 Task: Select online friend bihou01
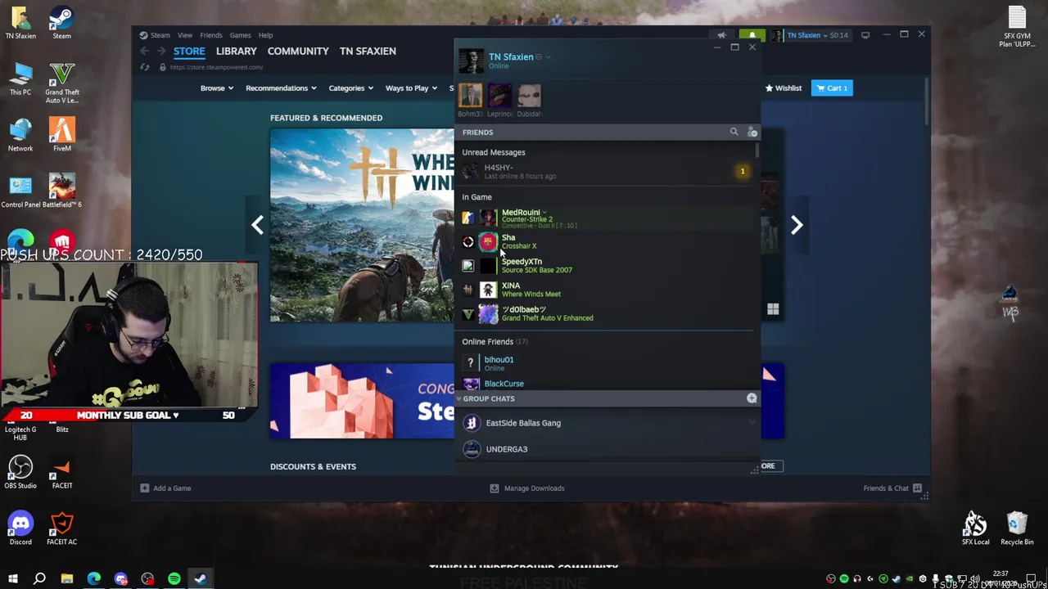click(605, 363)
